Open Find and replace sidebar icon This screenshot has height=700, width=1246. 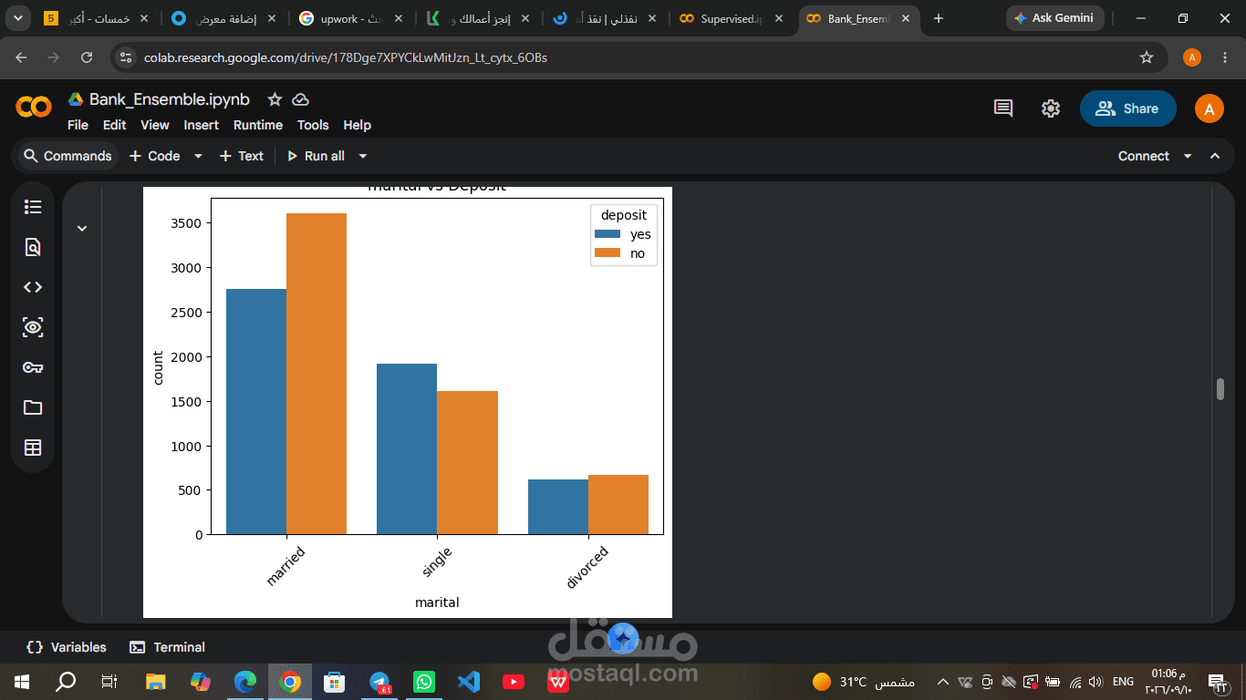click(33, 247)
